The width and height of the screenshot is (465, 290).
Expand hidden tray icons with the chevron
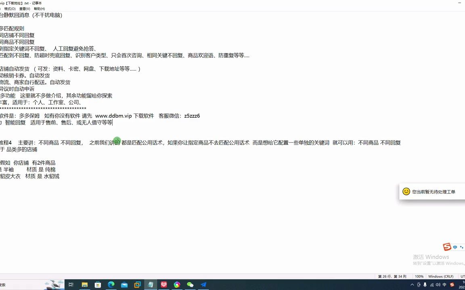pos(413,285)
